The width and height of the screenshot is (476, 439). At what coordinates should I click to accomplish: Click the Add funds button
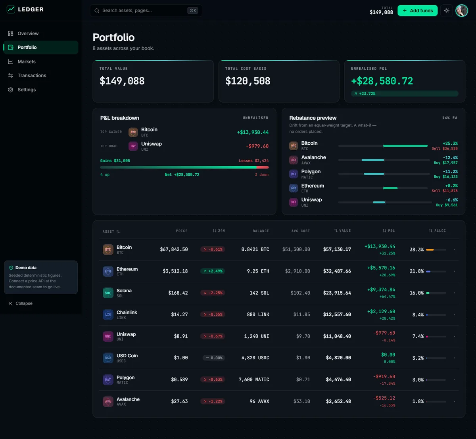[418, 11]
